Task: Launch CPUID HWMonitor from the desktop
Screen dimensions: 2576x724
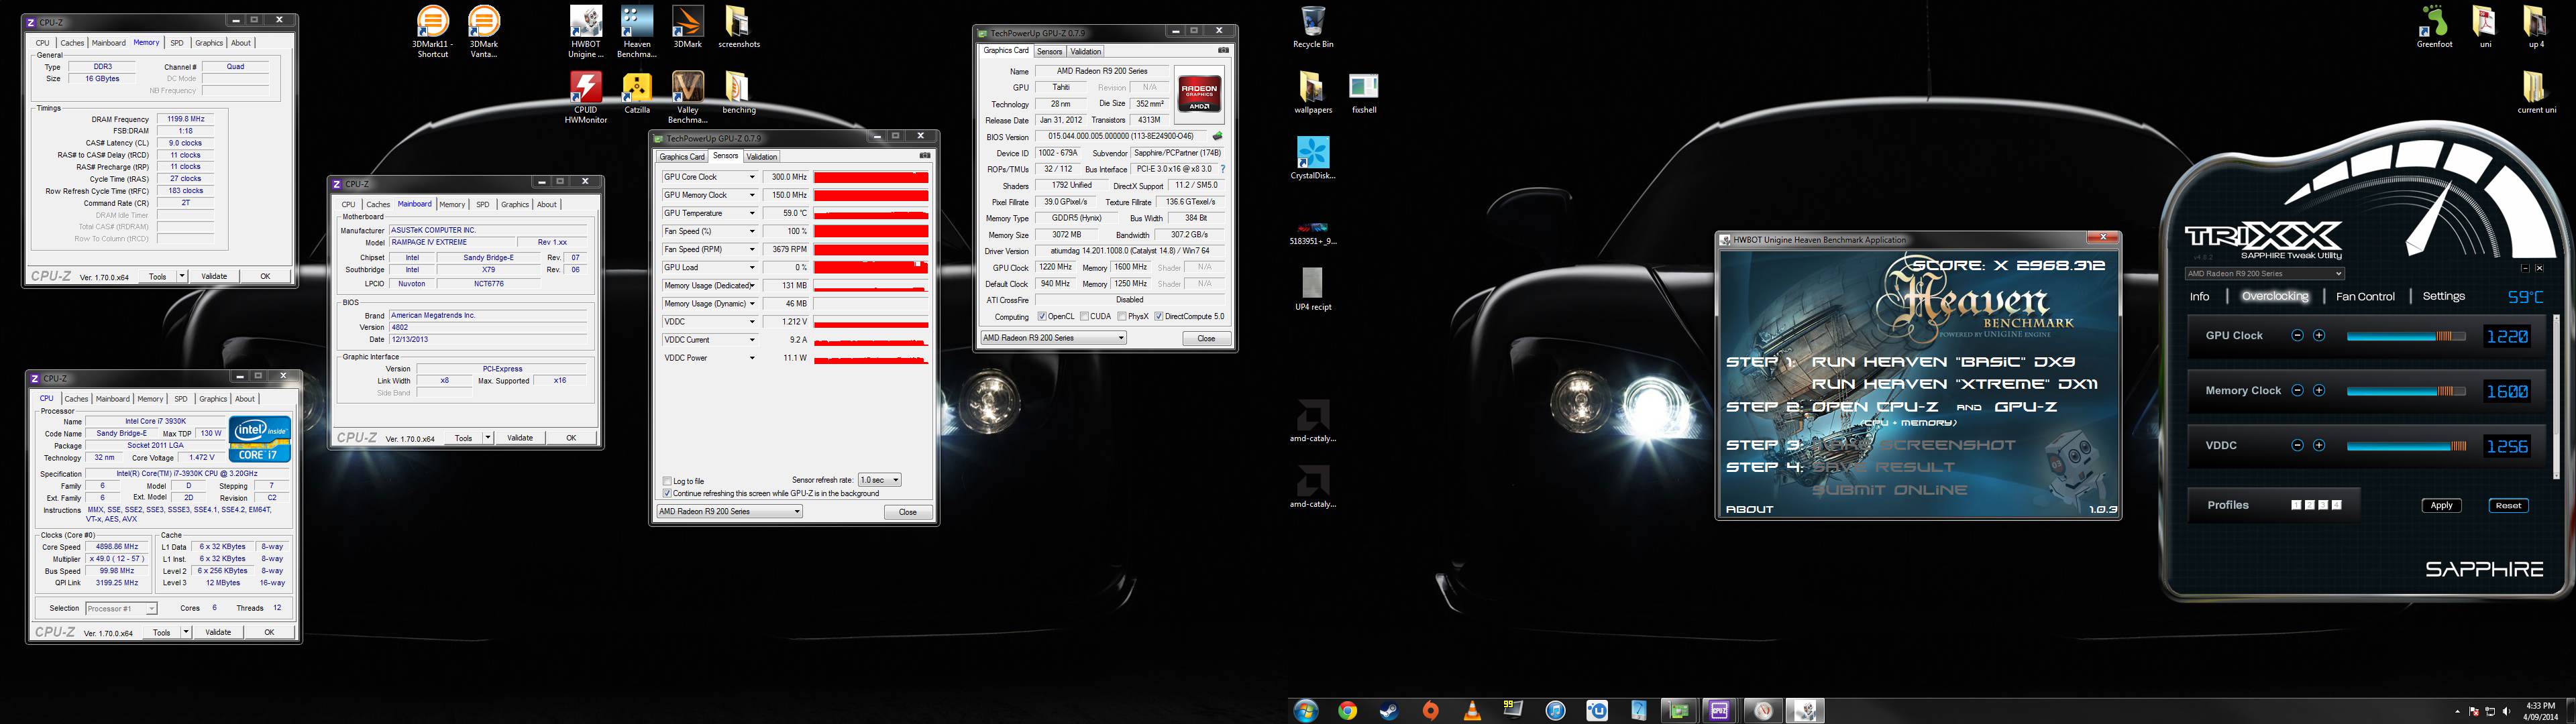Action: pyautogui.click(x=586, y=97)
